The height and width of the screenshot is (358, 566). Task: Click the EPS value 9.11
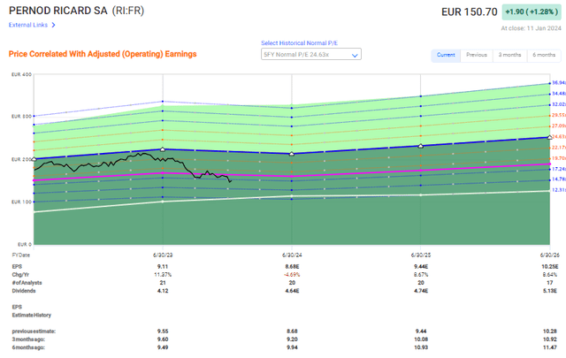pos(163,267)
